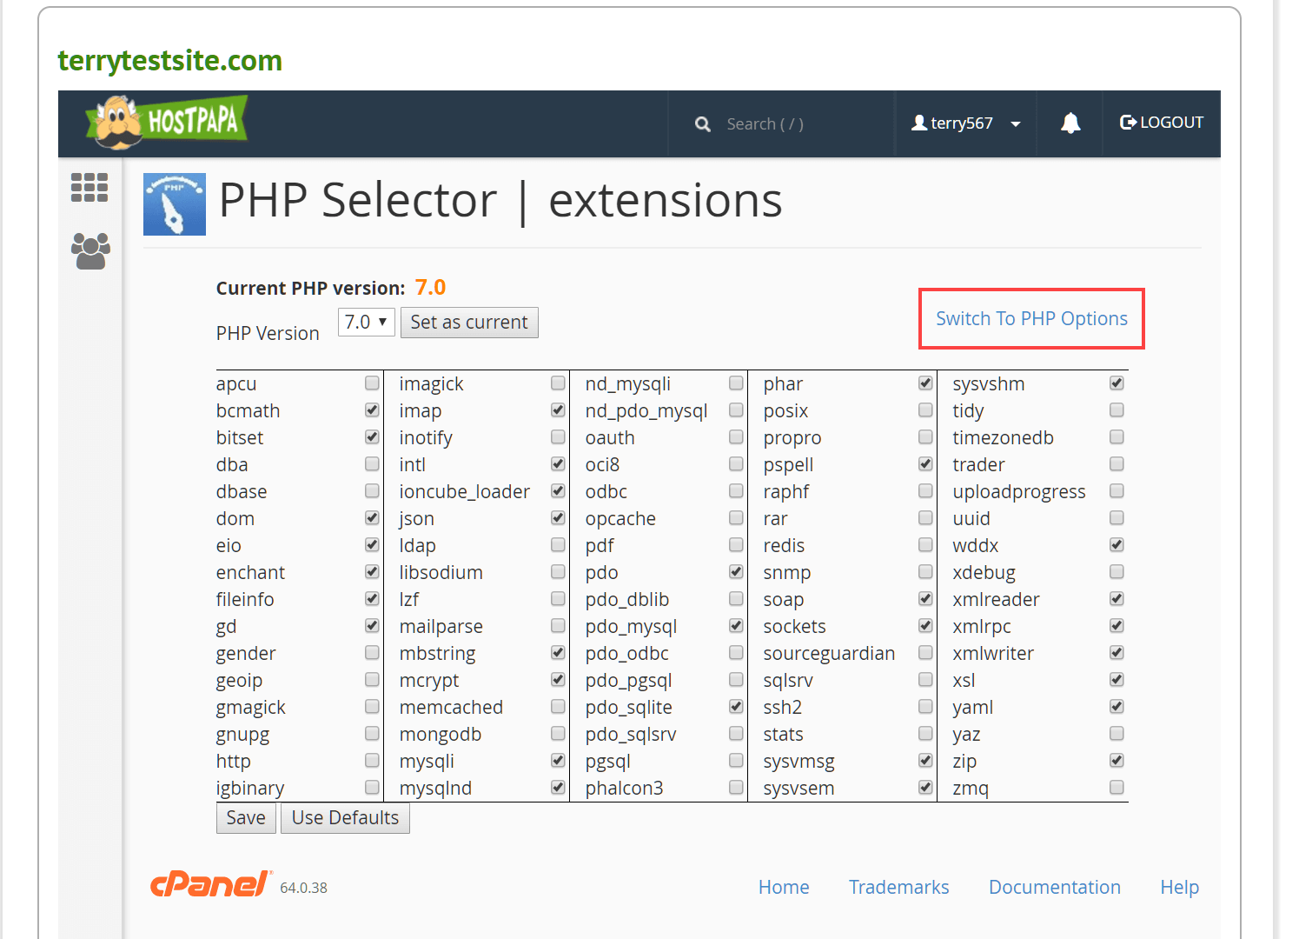Viewport: 1312px width, 939px height.
Task: Open the Documentation footer link
Action: coord(1055,887)
